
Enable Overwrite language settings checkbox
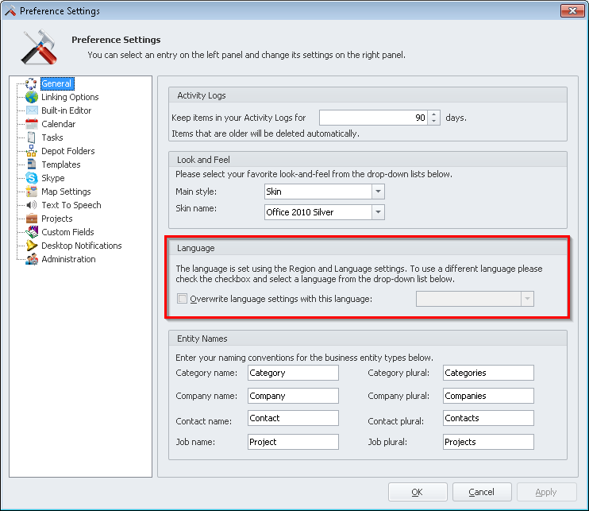pos(183,300)
